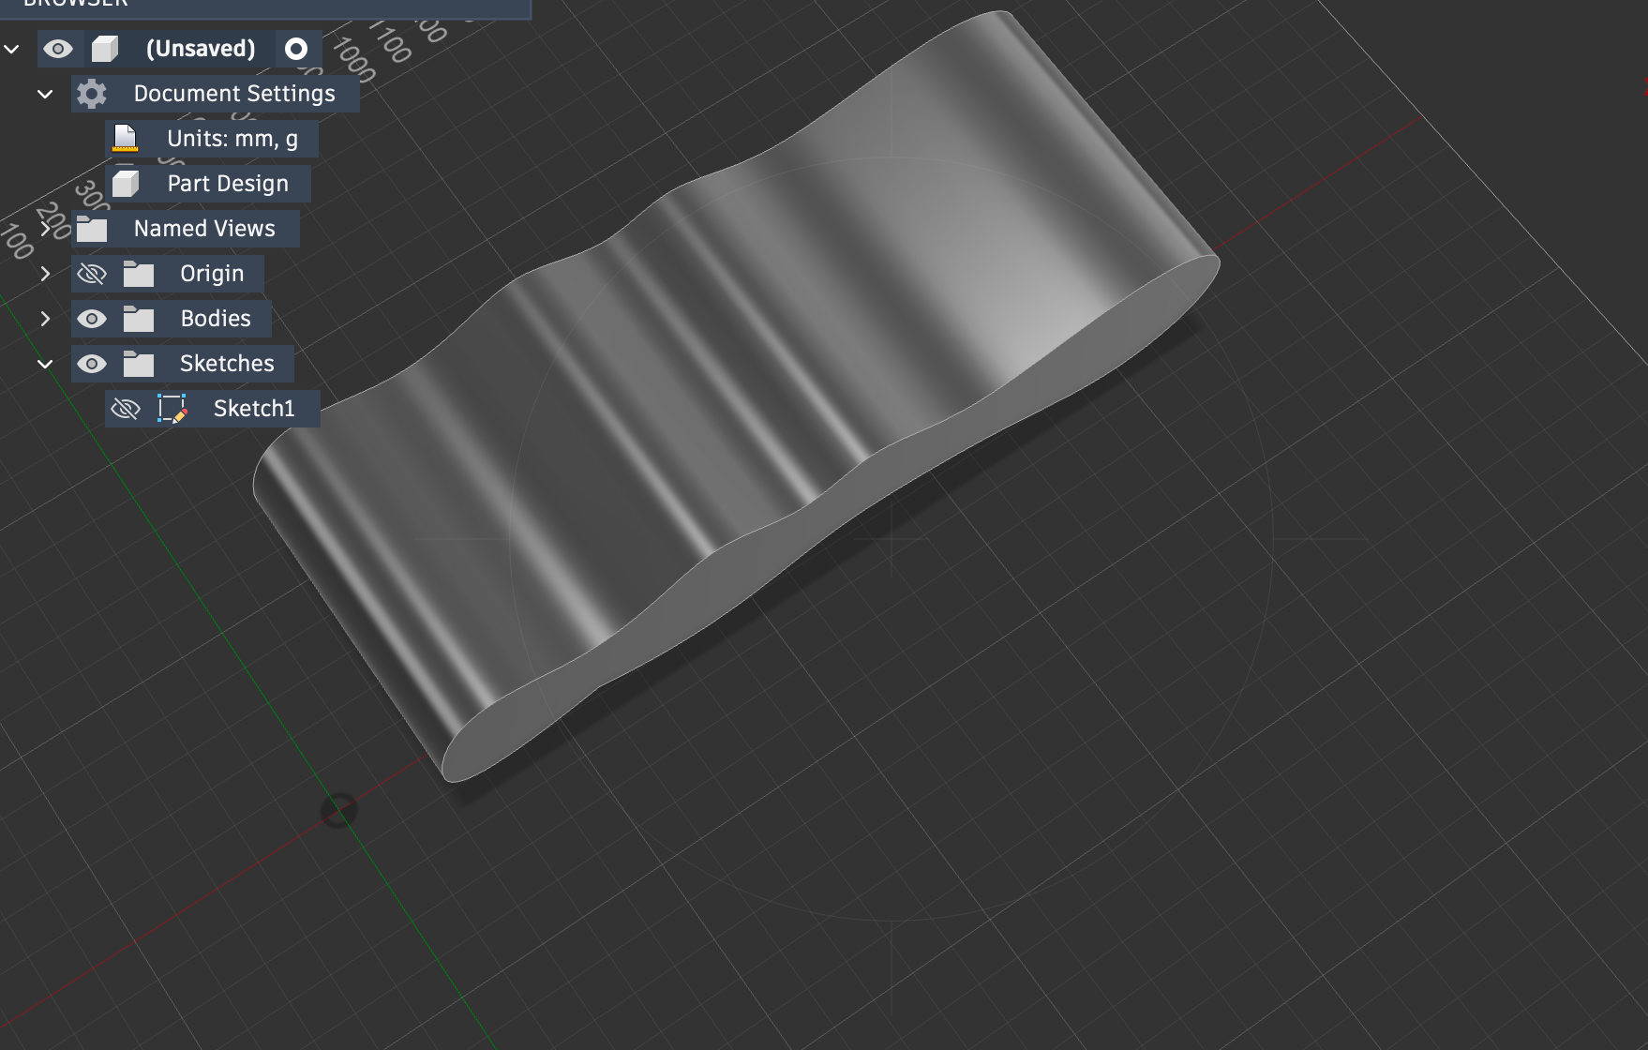Viewport: 1648px width, 1050px height.
Task: Collapse the Document Settings node
Action: pyautogui.click(x=45, y=94)
